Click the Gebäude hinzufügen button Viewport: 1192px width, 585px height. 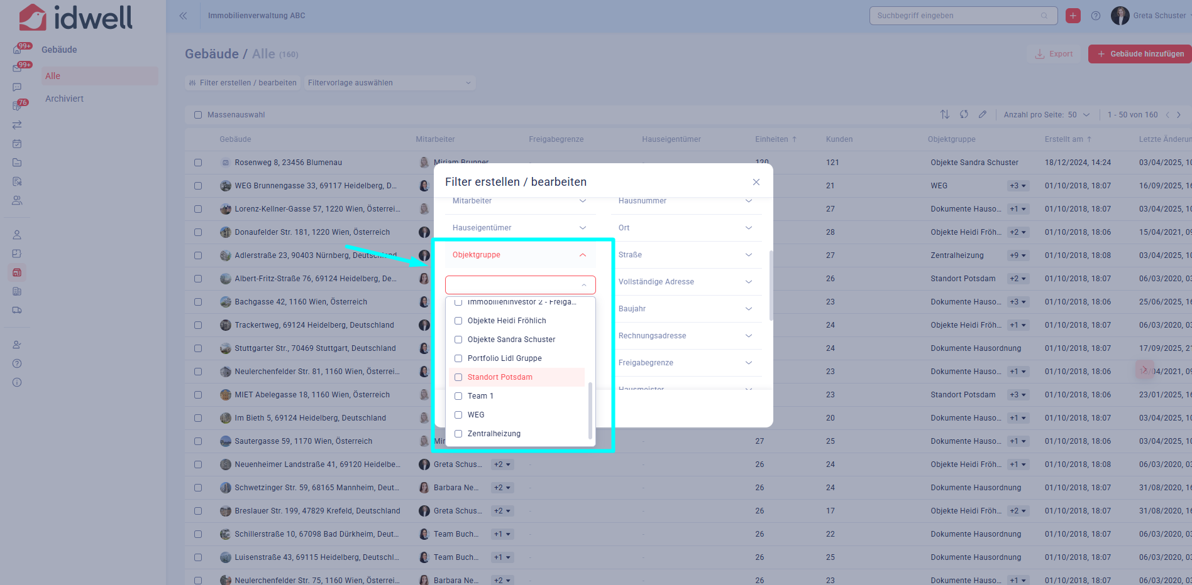pyautogui.click(x=1140, y=54)
